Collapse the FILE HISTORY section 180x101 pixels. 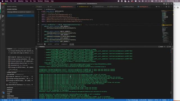tap(11, 74)
